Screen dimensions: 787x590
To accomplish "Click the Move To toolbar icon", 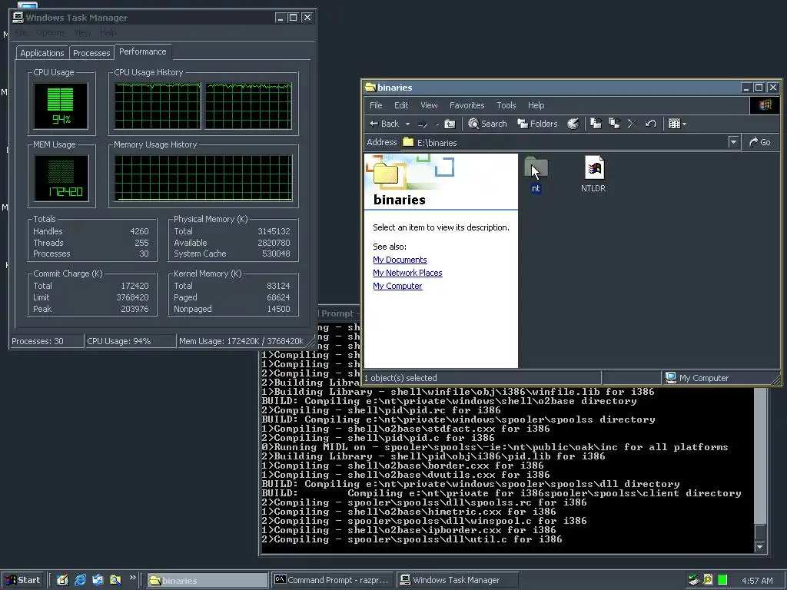I will [x=596, y=124].
